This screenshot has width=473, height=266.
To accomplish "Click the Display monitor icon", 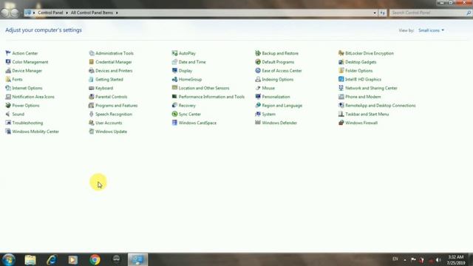I will [x=174, y=71].
